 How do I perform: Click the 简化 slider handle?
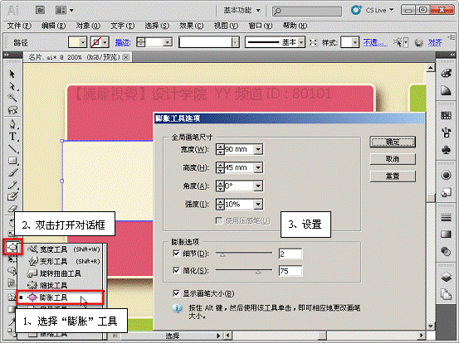click(x=258, y=272)
